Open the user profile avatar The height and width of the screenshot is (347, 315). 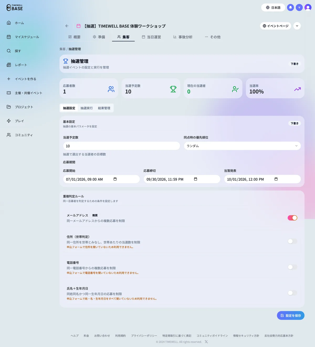[x=308, y=8]
